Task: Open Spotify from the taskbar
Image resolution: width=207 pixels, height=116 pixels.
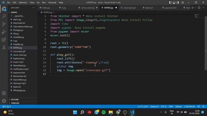Action: 103,112
